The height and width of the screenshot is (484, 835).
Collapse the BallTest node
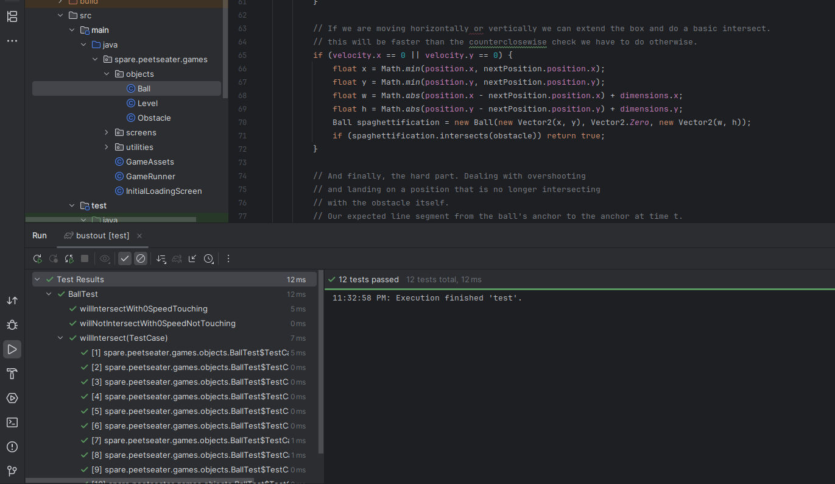click(x=49, y=294)
